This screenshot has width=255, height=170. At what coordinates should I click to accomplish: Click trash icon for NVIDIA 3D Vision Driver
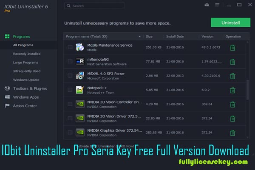[232, 119]
